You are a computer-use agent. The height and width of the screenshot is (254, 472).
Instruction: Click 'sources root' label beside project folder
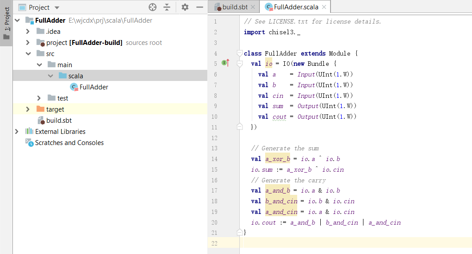[144, 43]
